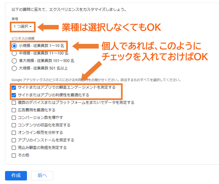Click the 業種 field label
Image resolution: width=219 pixels, height=184 pixels.
(x=14, y=18)
